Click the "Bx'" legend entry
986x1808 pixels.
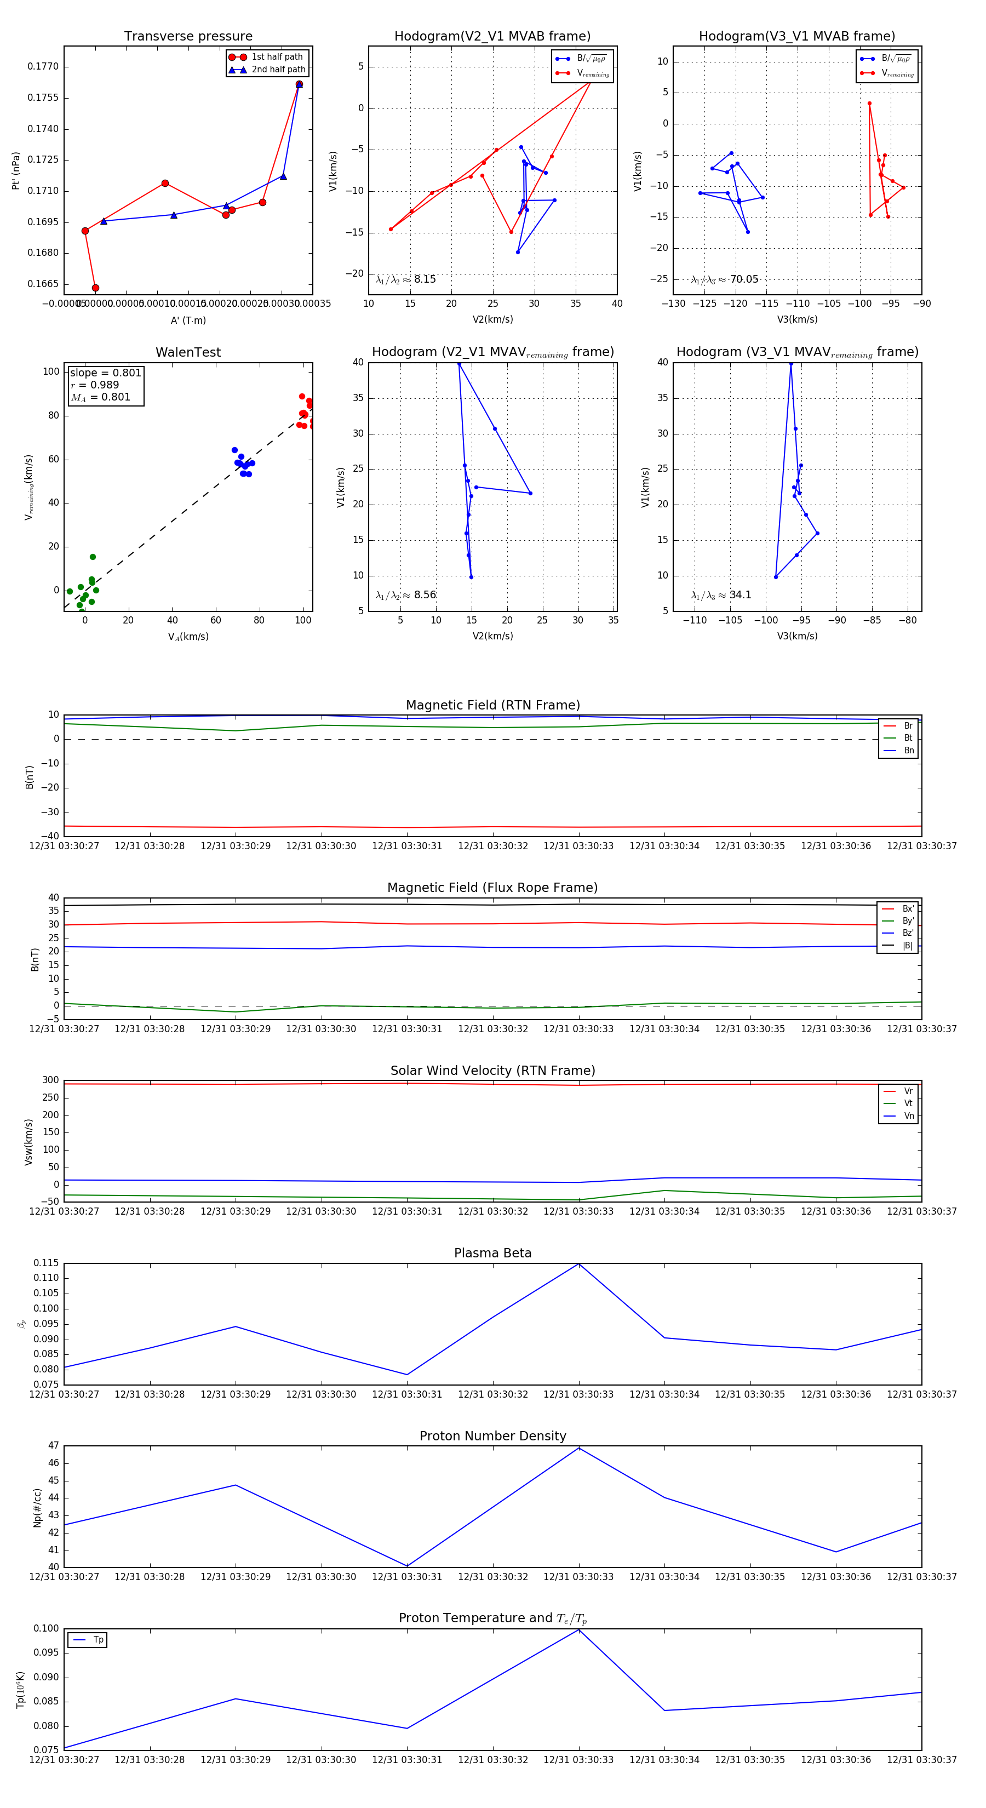coord(898,908)
